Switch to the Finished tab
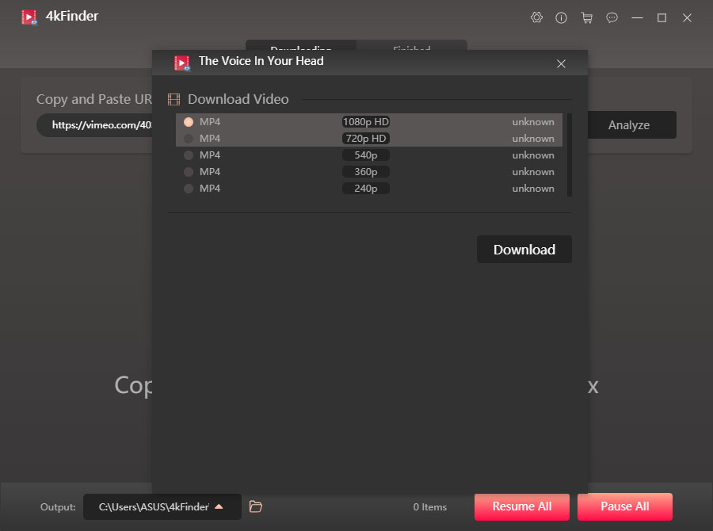Image resolution: width=713 pixels, height=531 pixels. pyautogui.click(x=411, y=49)
